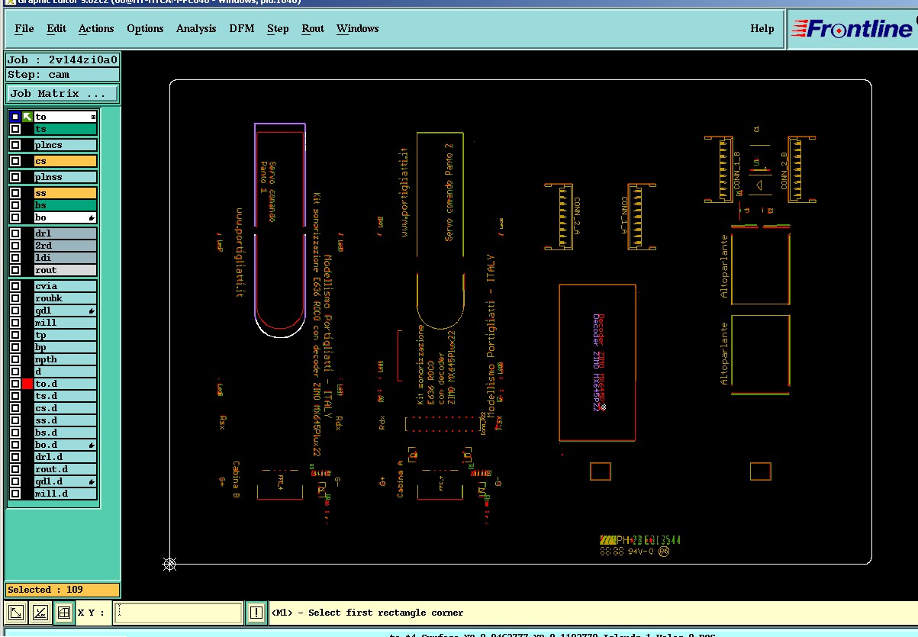Click the hand icon on the gdl.d layer row
Screen dimensions: 918x637
[92, 481]
